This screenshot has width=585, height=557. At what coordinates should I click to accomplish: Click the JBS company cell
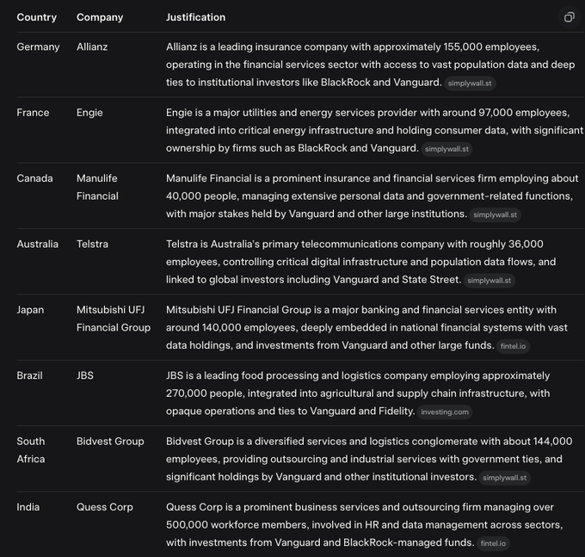tap(85, 375)
